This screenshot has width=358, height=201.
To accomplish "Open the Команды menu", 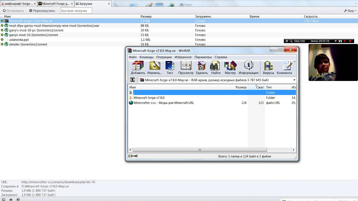I will coord(146,57).
